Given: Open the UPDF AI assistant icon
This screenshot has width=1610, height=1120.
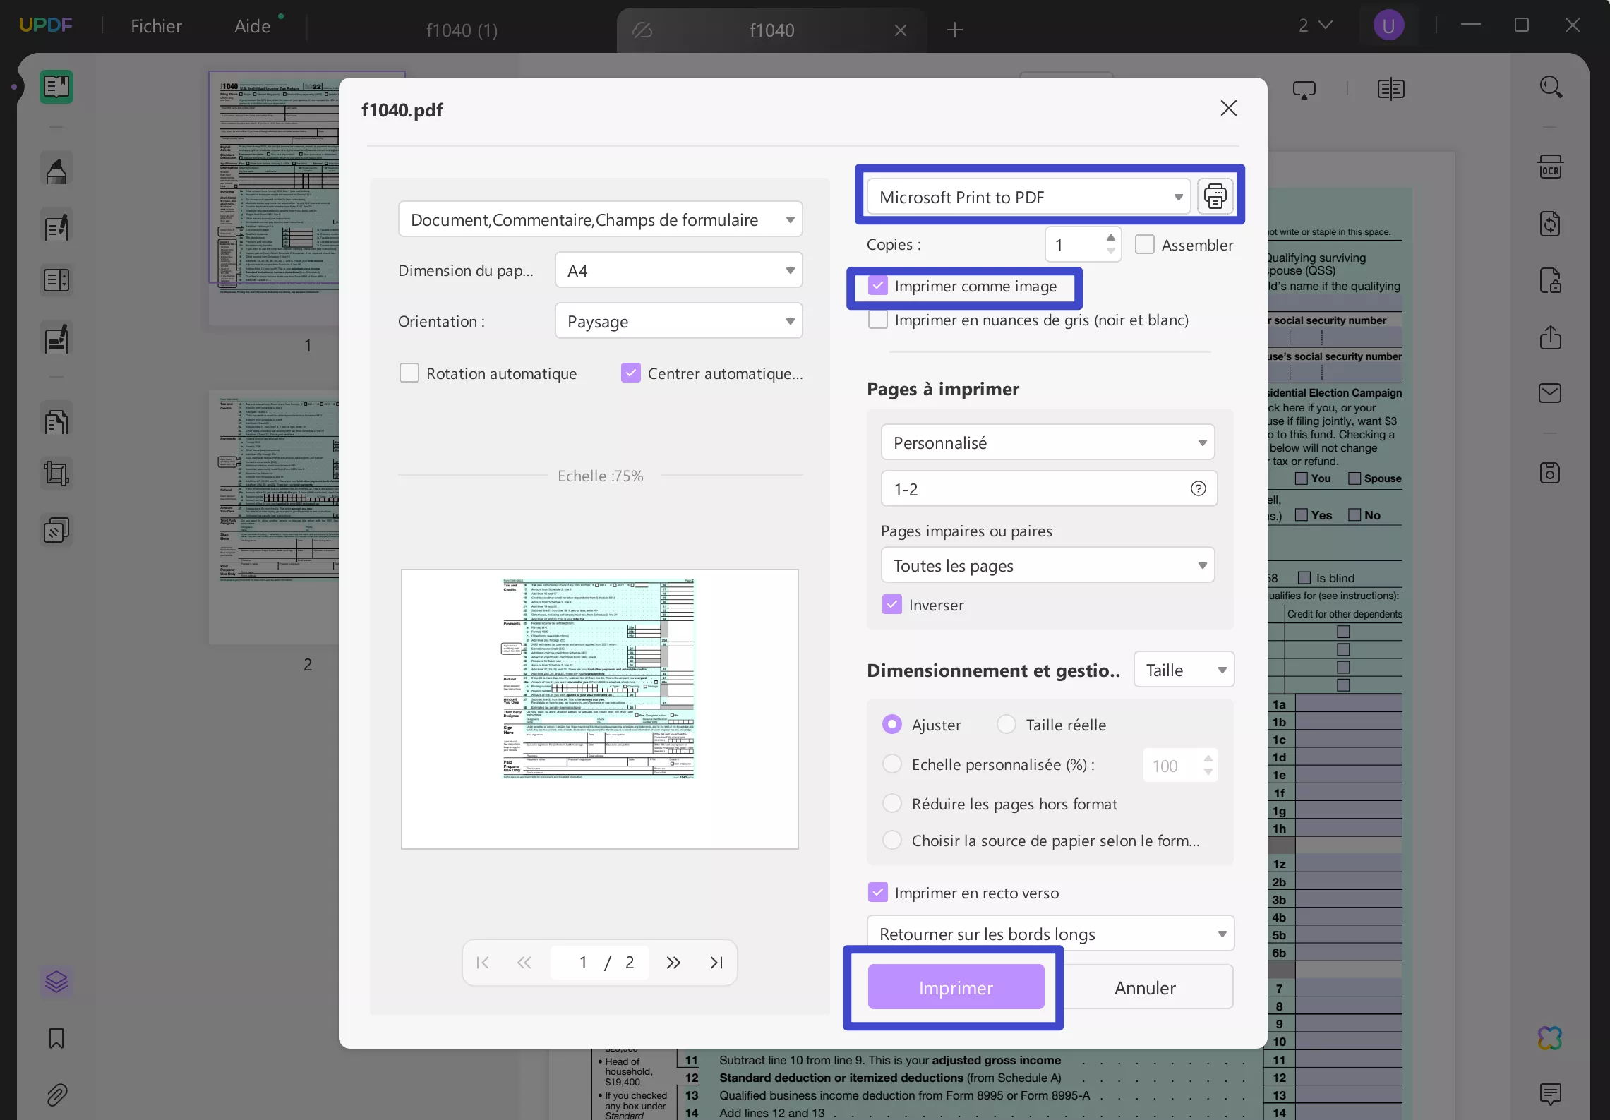Looking at the screenshot, I should (1550, 1037).
